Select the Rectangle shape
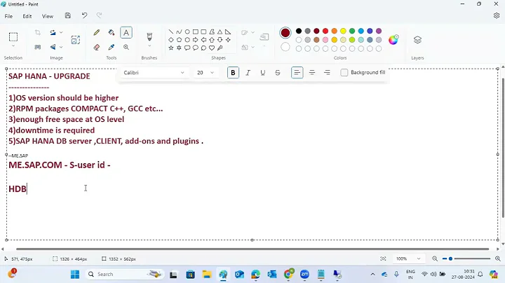 (196, 32)
